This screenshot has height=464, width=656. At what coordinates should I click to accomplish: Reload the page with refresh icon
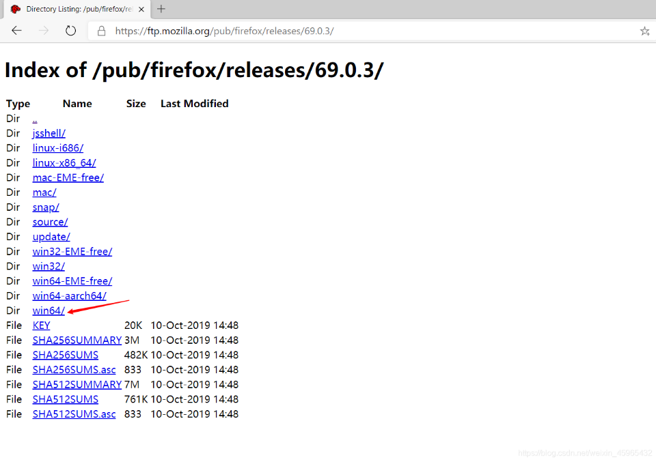pos(70,31)
